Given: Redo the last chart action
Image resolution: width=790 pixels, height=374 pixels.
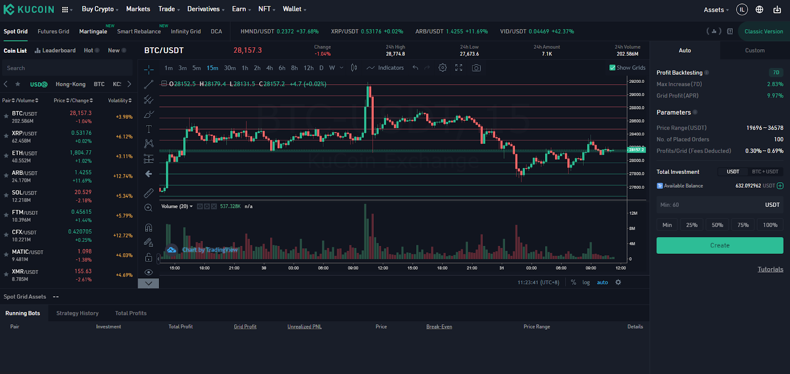Looking at the screenshot, I should (x=427, y=68).
